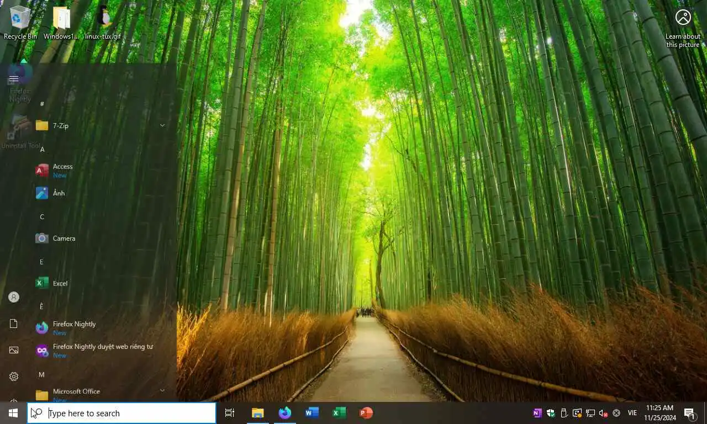Open Excel from the taskbar
Image resolution: width=707 pixels, height=424 pixels.
pyautogui.click(x=339, y=413)
